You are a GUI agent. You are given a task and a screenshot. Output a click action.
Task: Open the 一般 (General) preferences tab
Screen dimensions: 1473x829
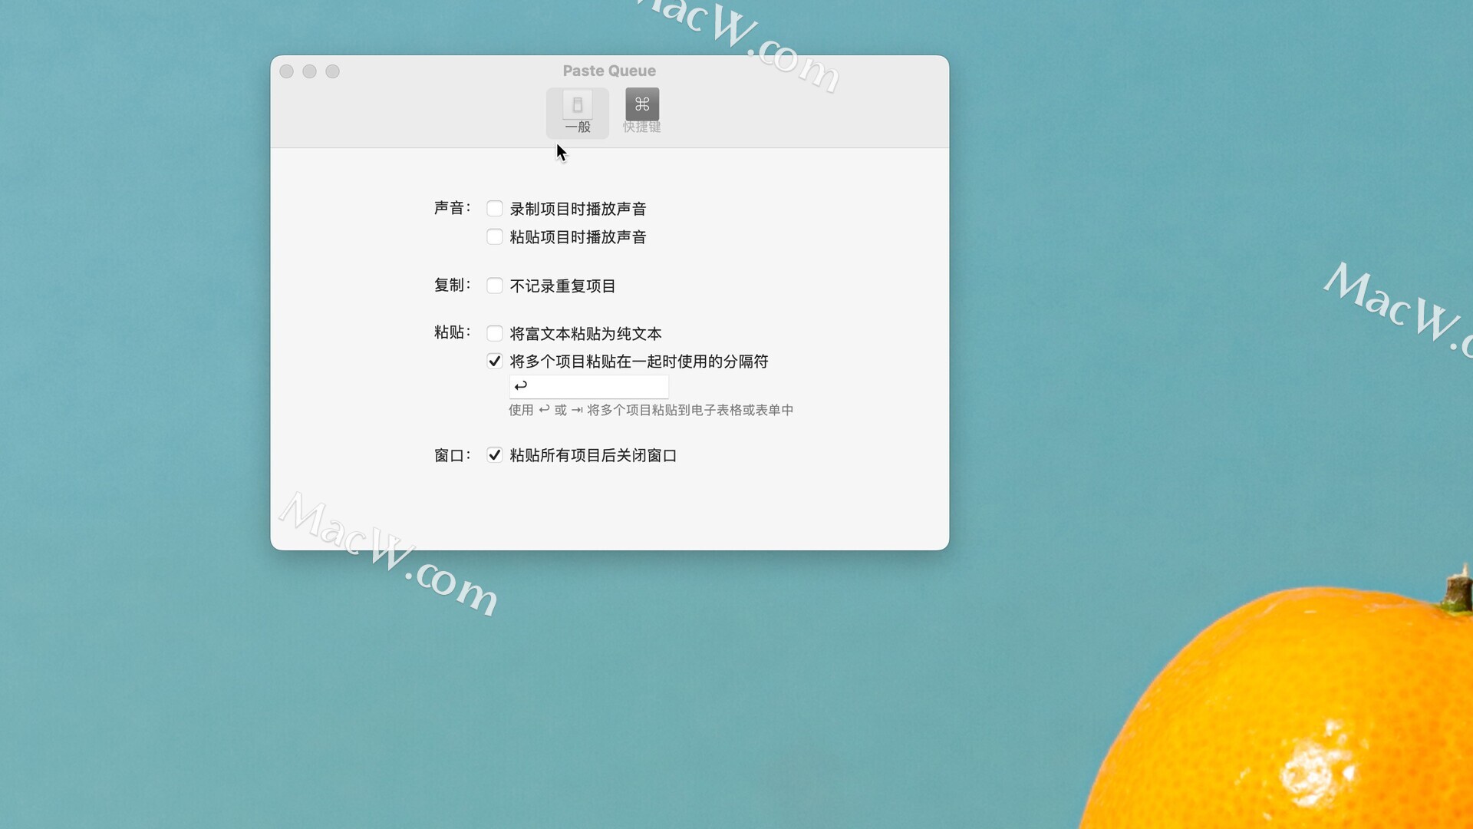(x=578, y=113)
